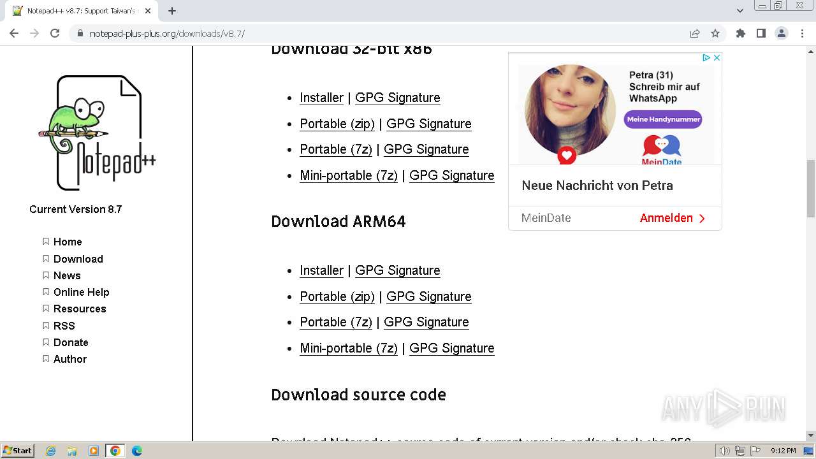Open 32-bit Installer GPG Signature

[397, 98]
